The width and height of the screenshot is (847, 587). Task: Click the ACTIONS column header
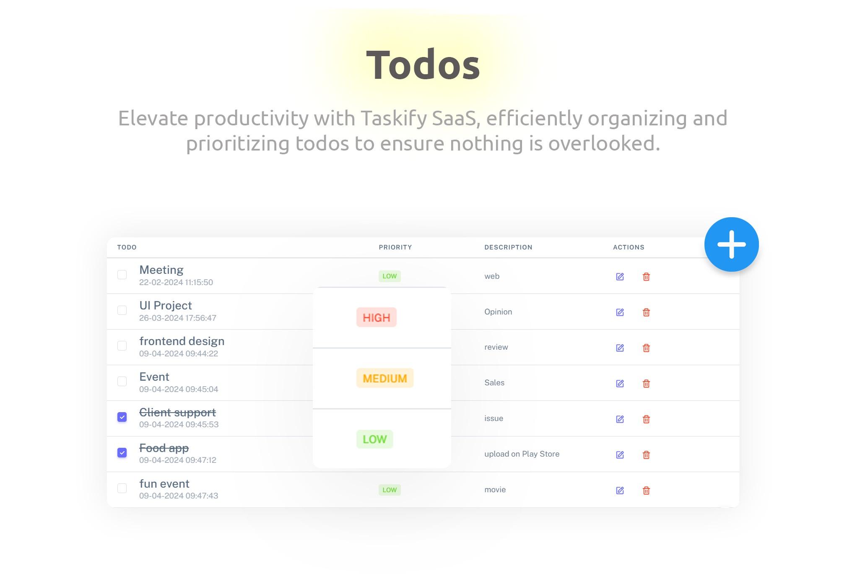629,247
